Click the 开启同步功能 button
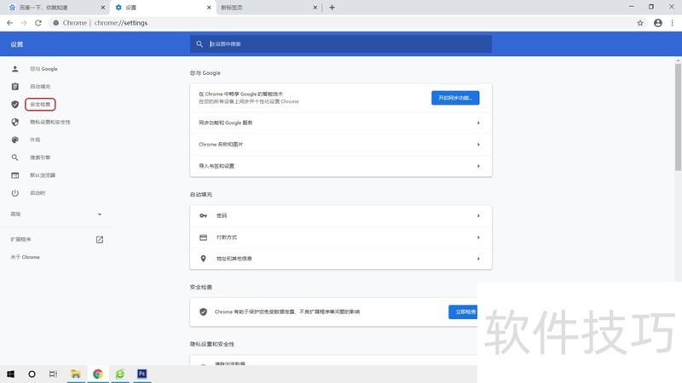Screen dimensions: 682x383 click(455, 98)
